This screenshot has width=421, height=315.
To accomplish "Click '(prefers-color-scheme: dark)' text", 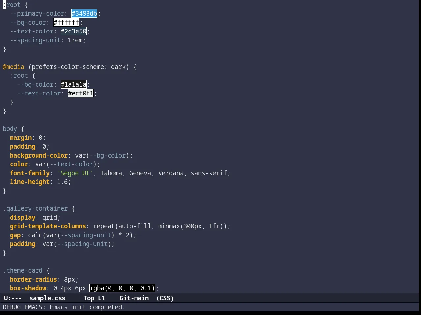I will 79,67.
